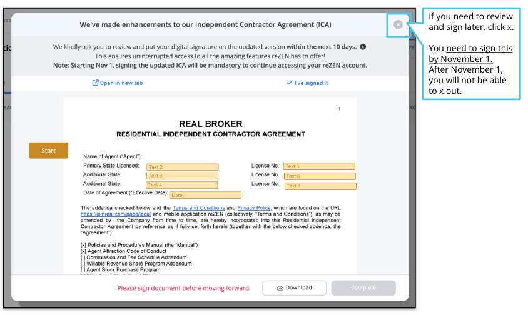Click the I've signed it link
The image size is (528, 315).
click(x=307, y=82)
